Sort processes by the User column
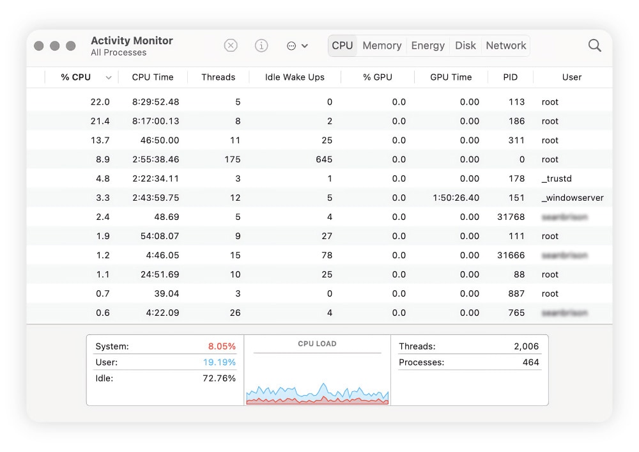The image size is (639, 452). coord(571,77)
